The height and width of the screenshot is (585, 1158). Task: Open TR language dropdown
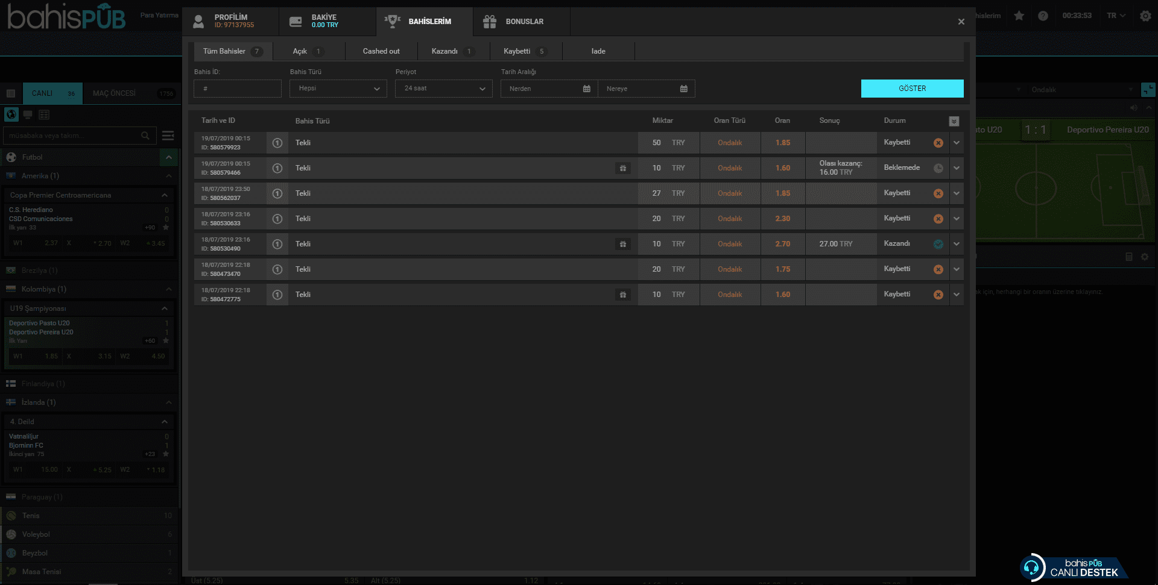[x=1116, y=16]
